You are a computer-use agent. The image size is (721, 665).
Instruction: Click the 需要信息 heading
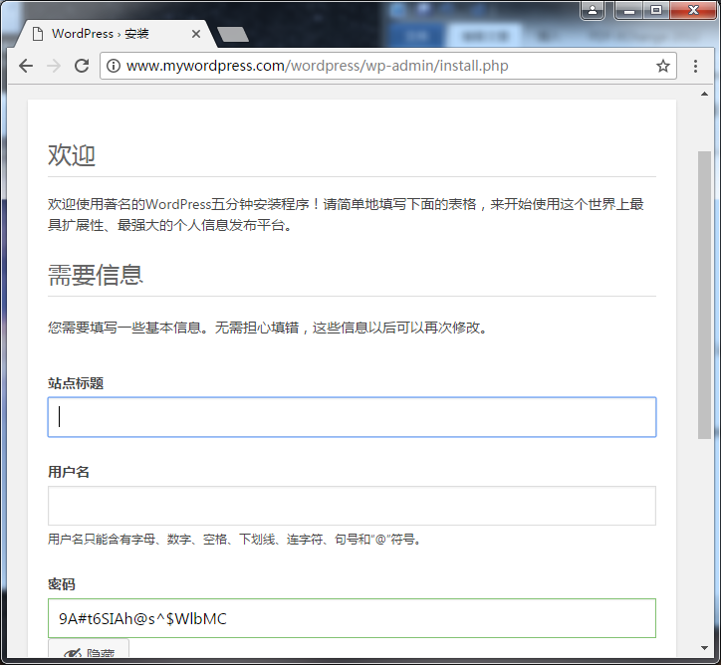[x=96, y=275]
